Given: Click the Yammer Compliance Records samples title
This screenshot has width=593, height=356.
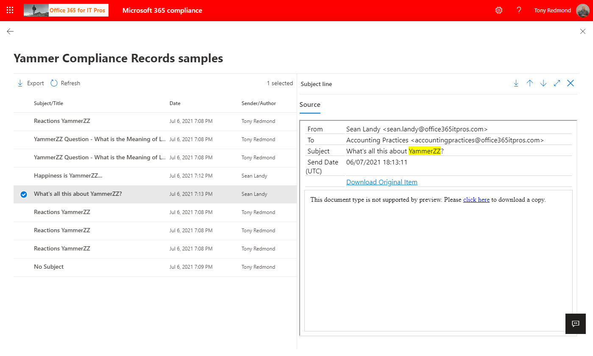Looking at the screenshot, I should pos(118,58).
